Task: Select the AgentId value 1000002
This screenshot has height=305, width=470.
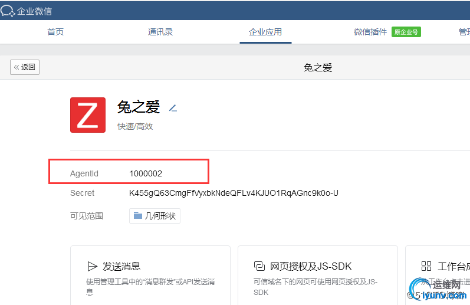Action: [x=146, y=173]
